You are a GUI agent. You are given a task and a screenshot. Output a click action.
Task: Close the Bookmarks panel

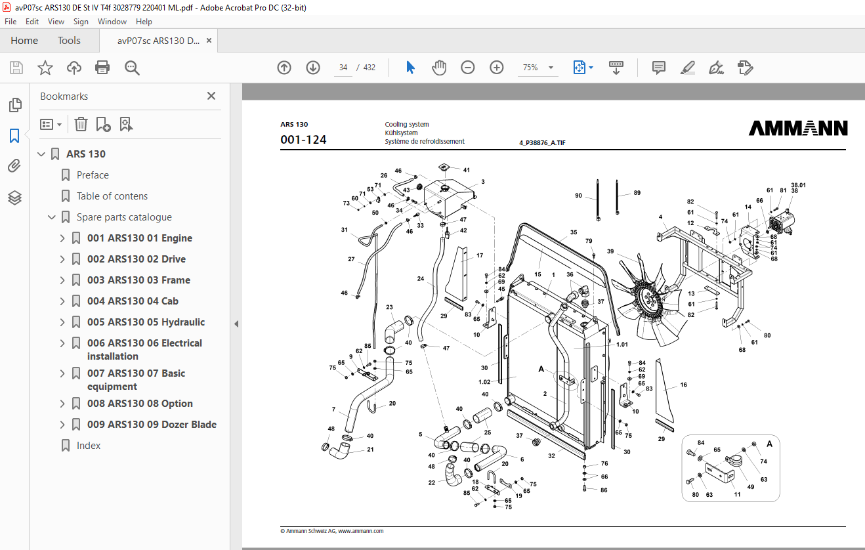211,96
